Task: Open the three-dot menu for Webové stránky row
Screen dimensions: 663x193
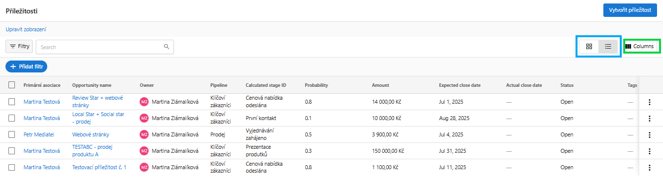Action: point(649,134)
